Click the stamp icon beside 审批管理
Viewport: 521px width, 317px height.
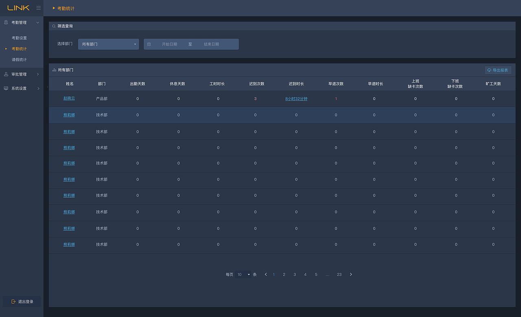pyautogui.click(x=6, y=74)
